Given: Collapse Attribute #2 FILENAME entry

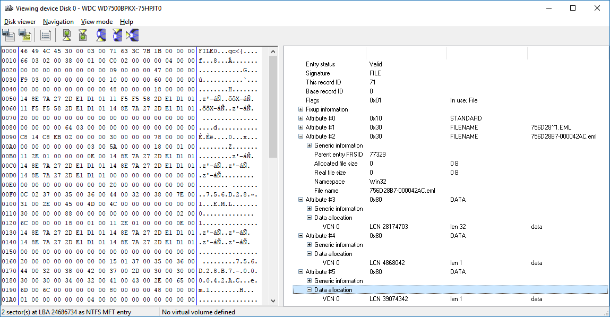Looking at the screenshot, I should click(301, 136).
